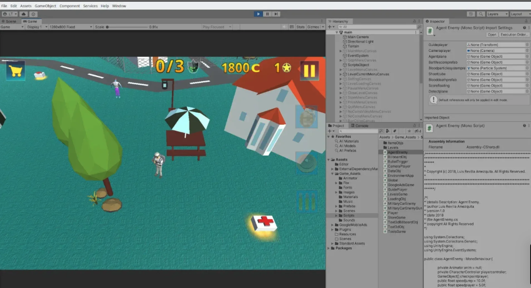Image resolution: width=531 pixels, height=288 pixels.
Task: Lock the Hierarchy panel
Action: (414, 21)
